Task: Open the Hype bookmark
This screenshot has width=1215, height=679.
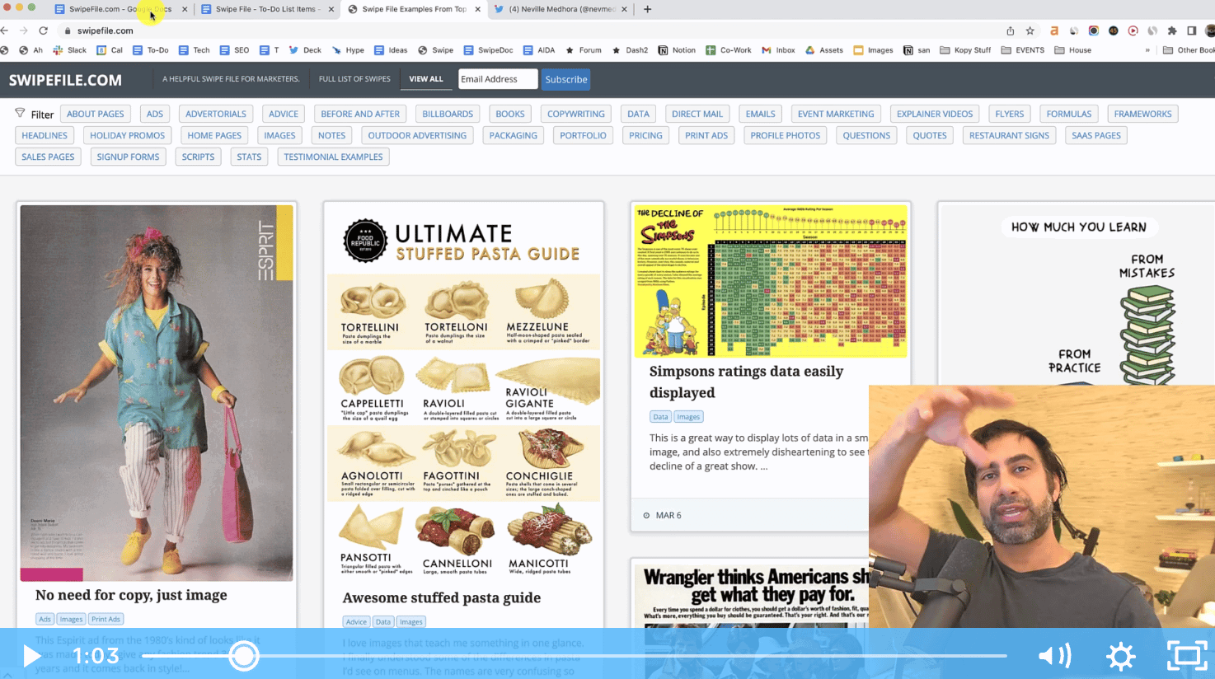Action: 348,50
